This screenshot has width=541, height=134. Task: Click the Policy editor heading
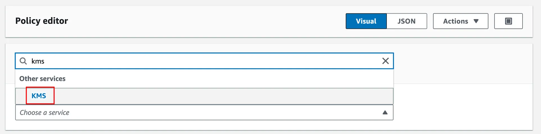tap(41, 21)
